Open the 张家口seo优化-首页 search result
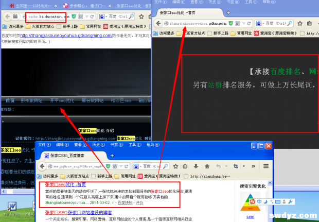The image size is (319, 222). pos(65,184)
